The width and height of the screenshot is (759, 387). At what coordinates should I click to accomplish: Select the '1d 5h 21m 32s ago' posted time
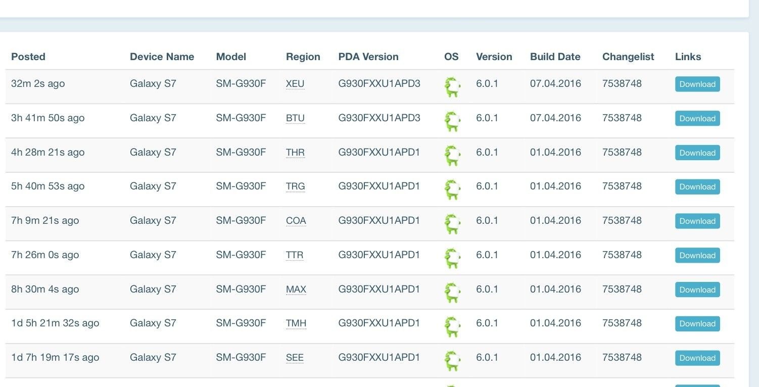tap(56, 323)
